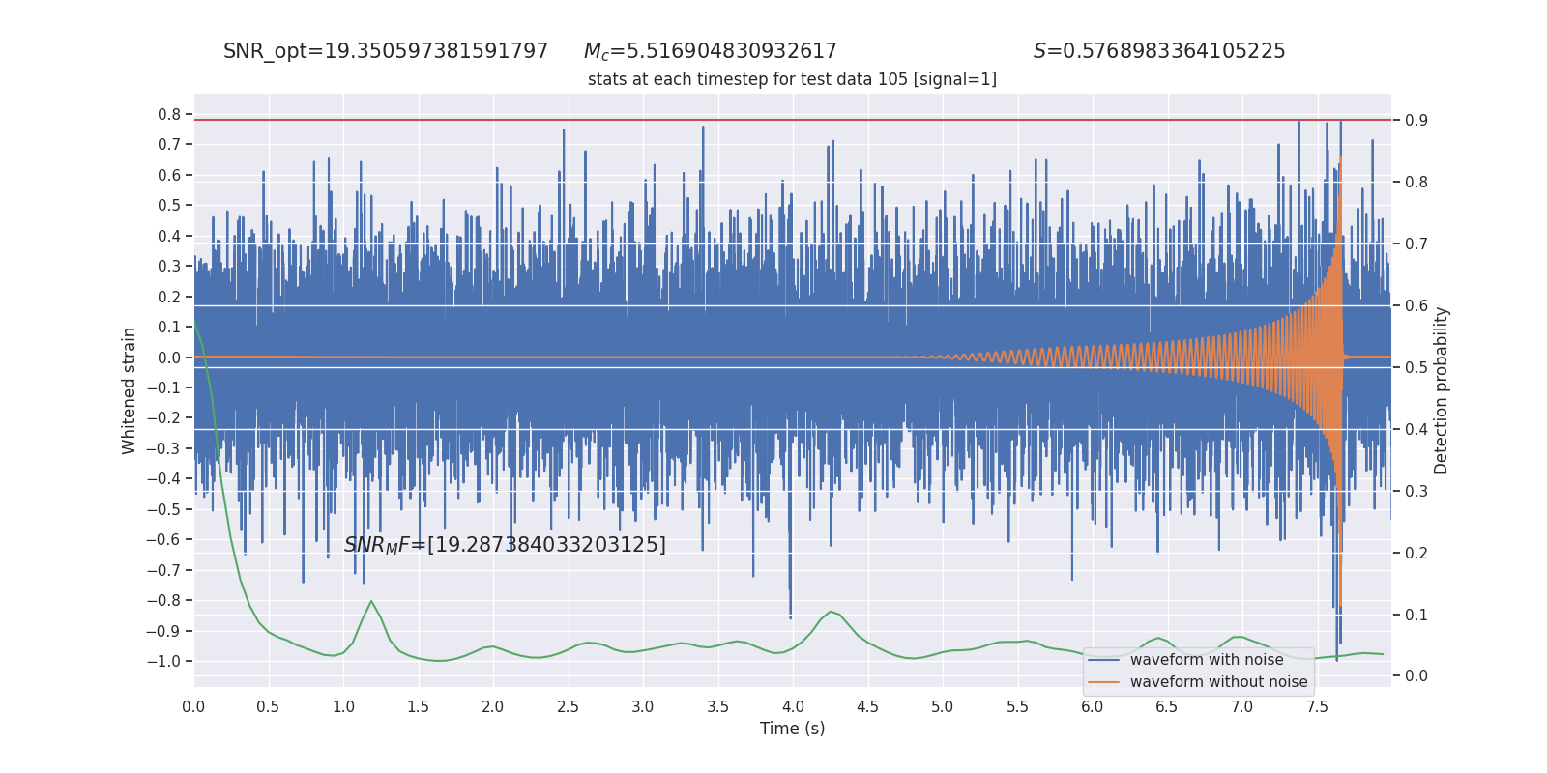This screenshot has width=1547, height=773.
Task: Click the −1.0 tick on left axis
Action: tap(163, 661)
